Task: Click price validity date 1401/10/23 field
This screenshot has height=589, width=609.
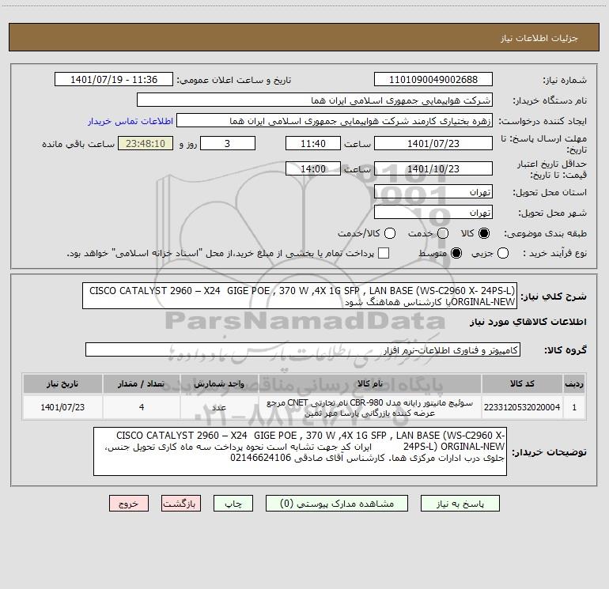Action: click(x=433, y=169)
